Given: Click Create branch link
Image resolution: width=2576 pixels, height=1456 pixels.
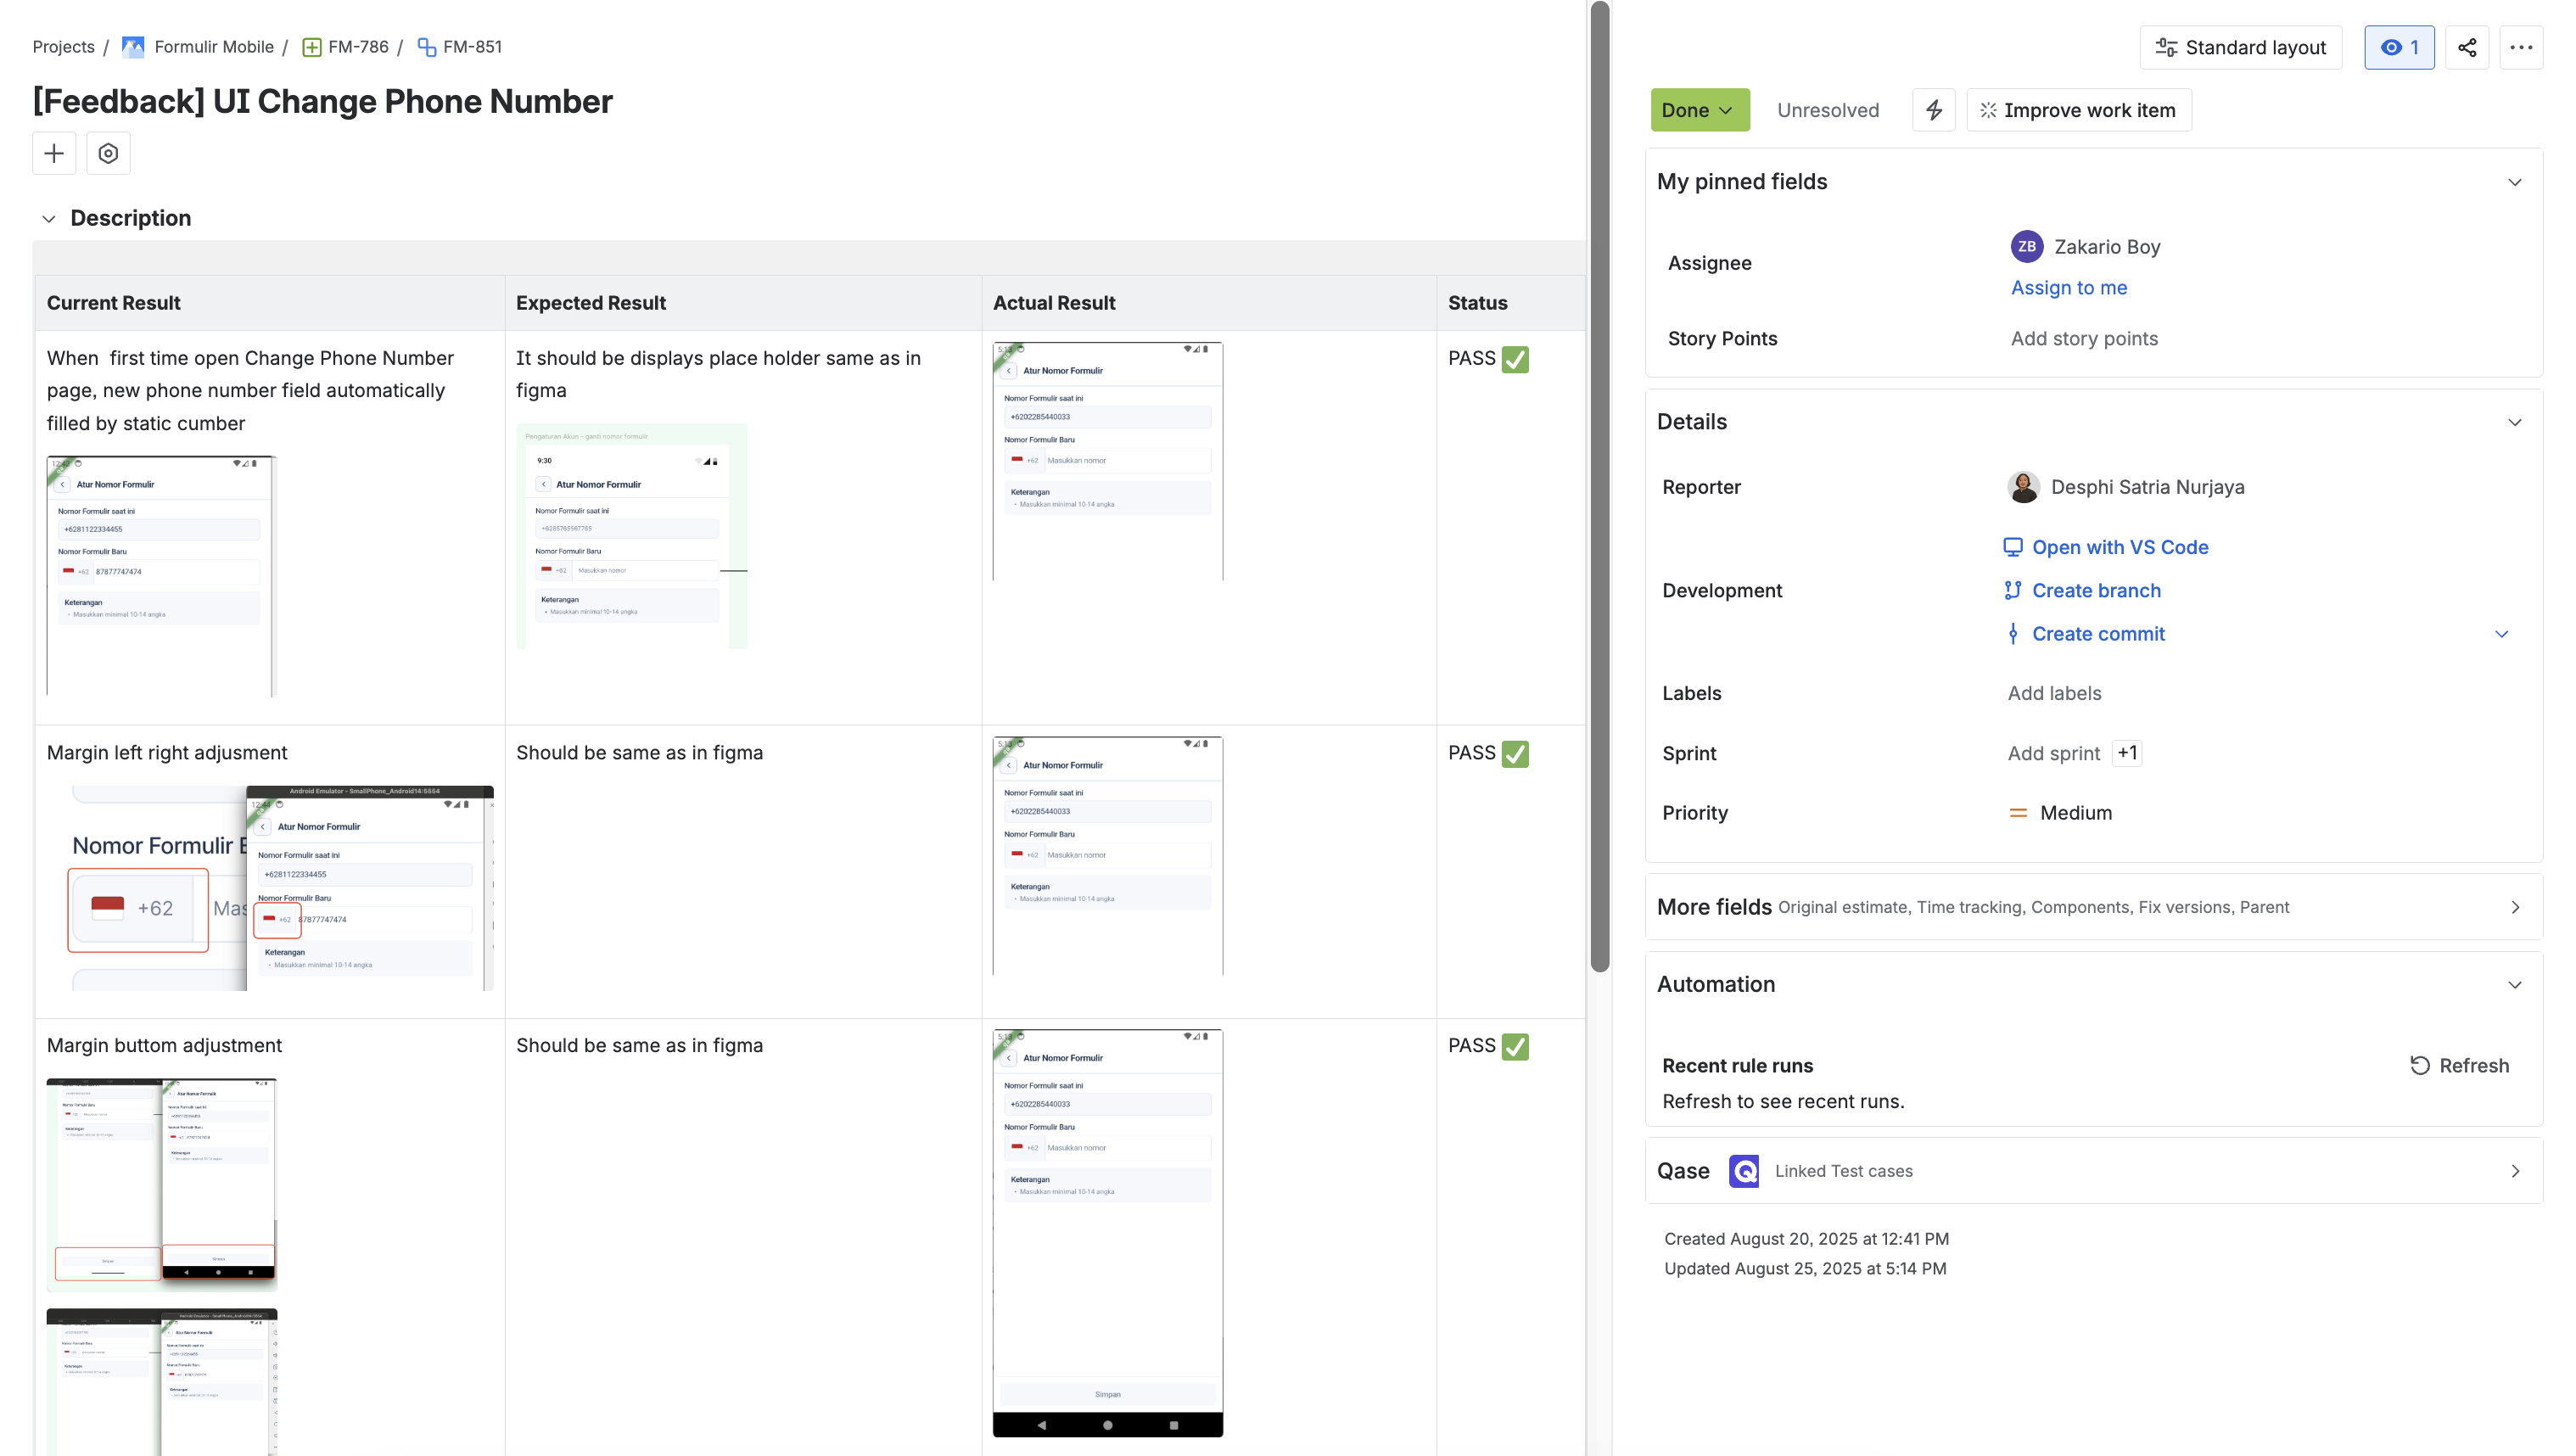Looking at the screenshot, I should point(2096,590).
